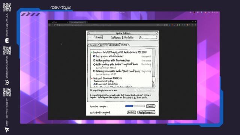The height and width of the screenshot is (135, 240).
Task: Click "No proprietary drivers are in use" text
Action: 103,90
